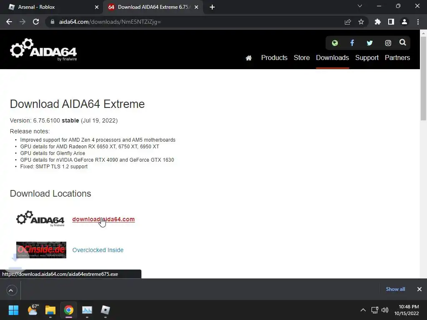Click the GeForce RTX 4090 release note
The height and width of the screenshot is (320, 427).
97,160
